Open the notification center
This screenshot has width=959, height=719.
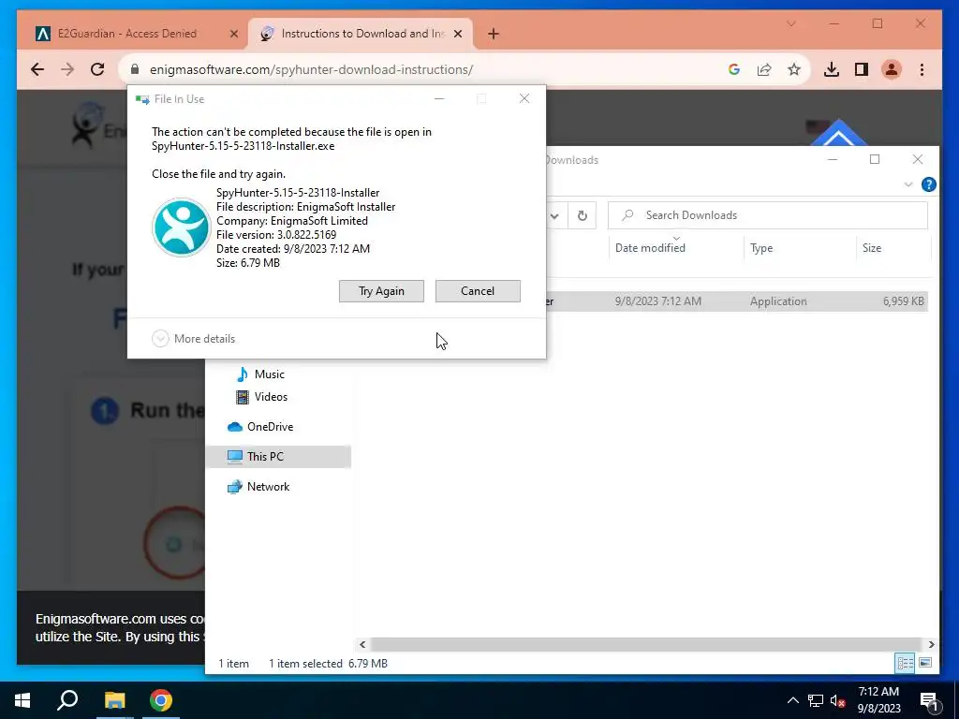coord(929,700)
